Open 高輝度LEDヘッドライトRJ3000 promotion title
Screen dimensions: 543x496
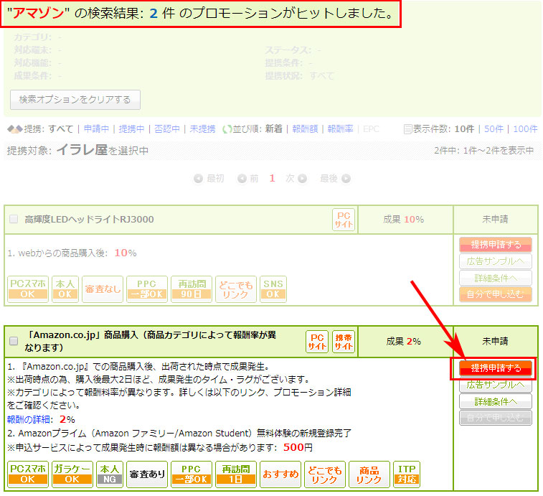tap(89, 220)
